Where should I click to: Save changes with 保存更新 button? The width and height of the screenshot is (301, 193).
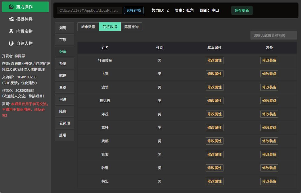[x=242, y=10]
